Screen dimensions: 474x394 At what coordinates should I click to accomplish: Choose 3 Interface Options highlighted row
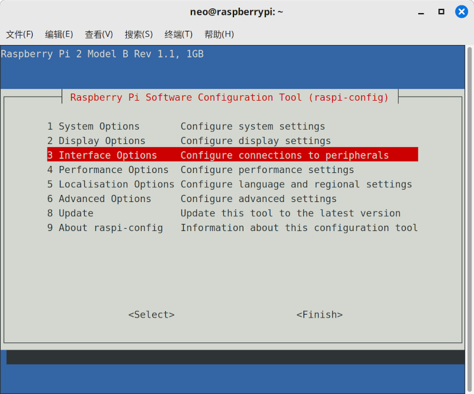232,155
